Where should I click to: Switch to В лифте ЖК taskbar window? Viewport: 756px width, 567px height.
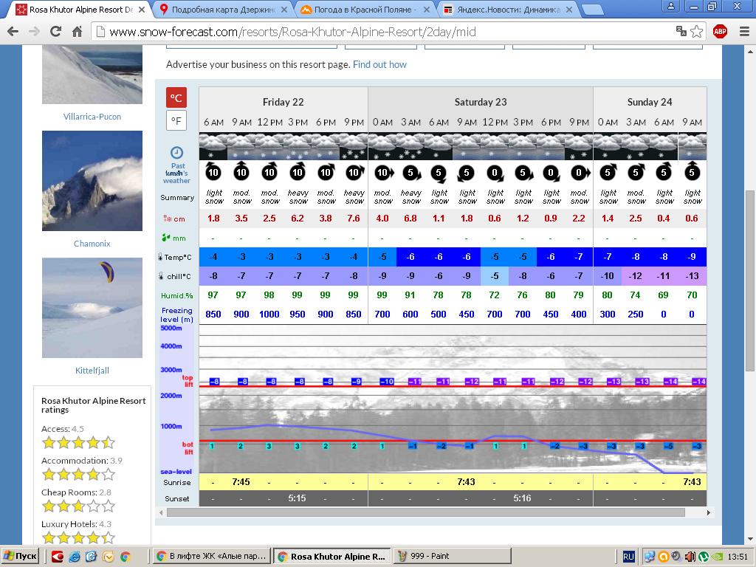(x=213, y=557)
